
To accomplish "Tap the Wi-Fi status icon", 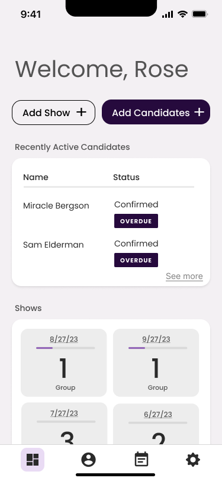I will 183,14.
